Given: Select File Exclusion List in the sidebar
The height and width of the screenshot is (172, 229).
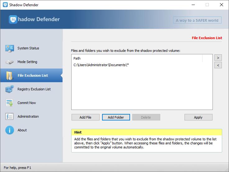Looking at the screenshot, I should coord(31,75).
